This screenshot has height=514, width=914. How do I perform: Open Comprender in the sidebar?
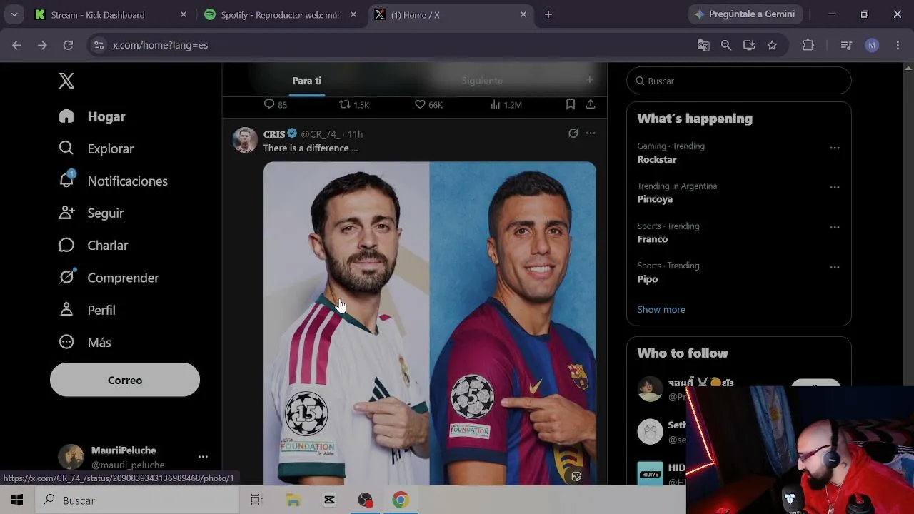[x=109, y=278]
